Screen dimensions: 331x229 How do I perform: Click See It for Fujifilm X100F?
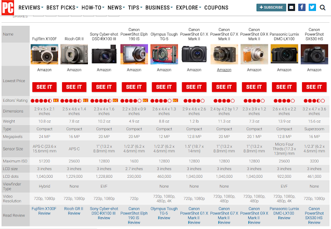point(44,87)
